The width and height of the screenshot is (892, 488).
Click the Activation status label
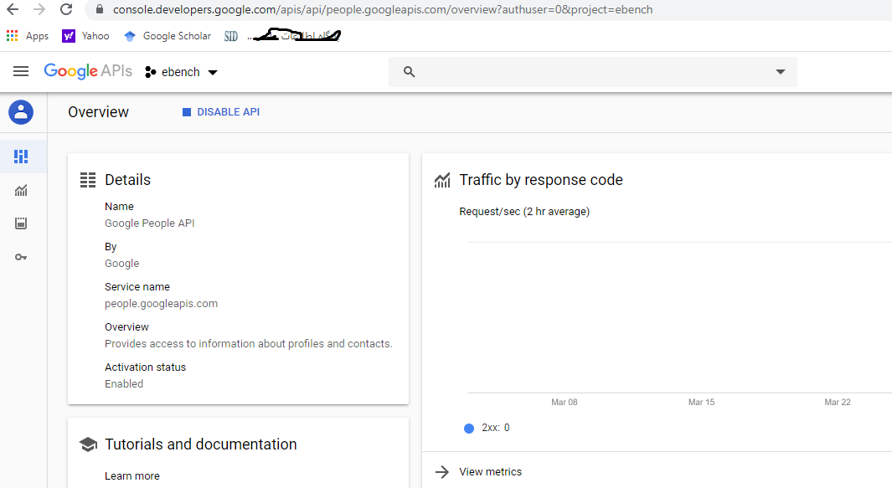coord(145,367)
